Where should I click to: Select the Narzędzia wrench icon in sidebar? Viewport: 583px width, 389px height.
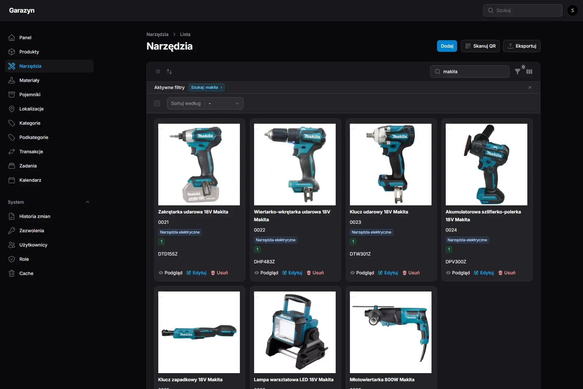[x=12, y=66]
